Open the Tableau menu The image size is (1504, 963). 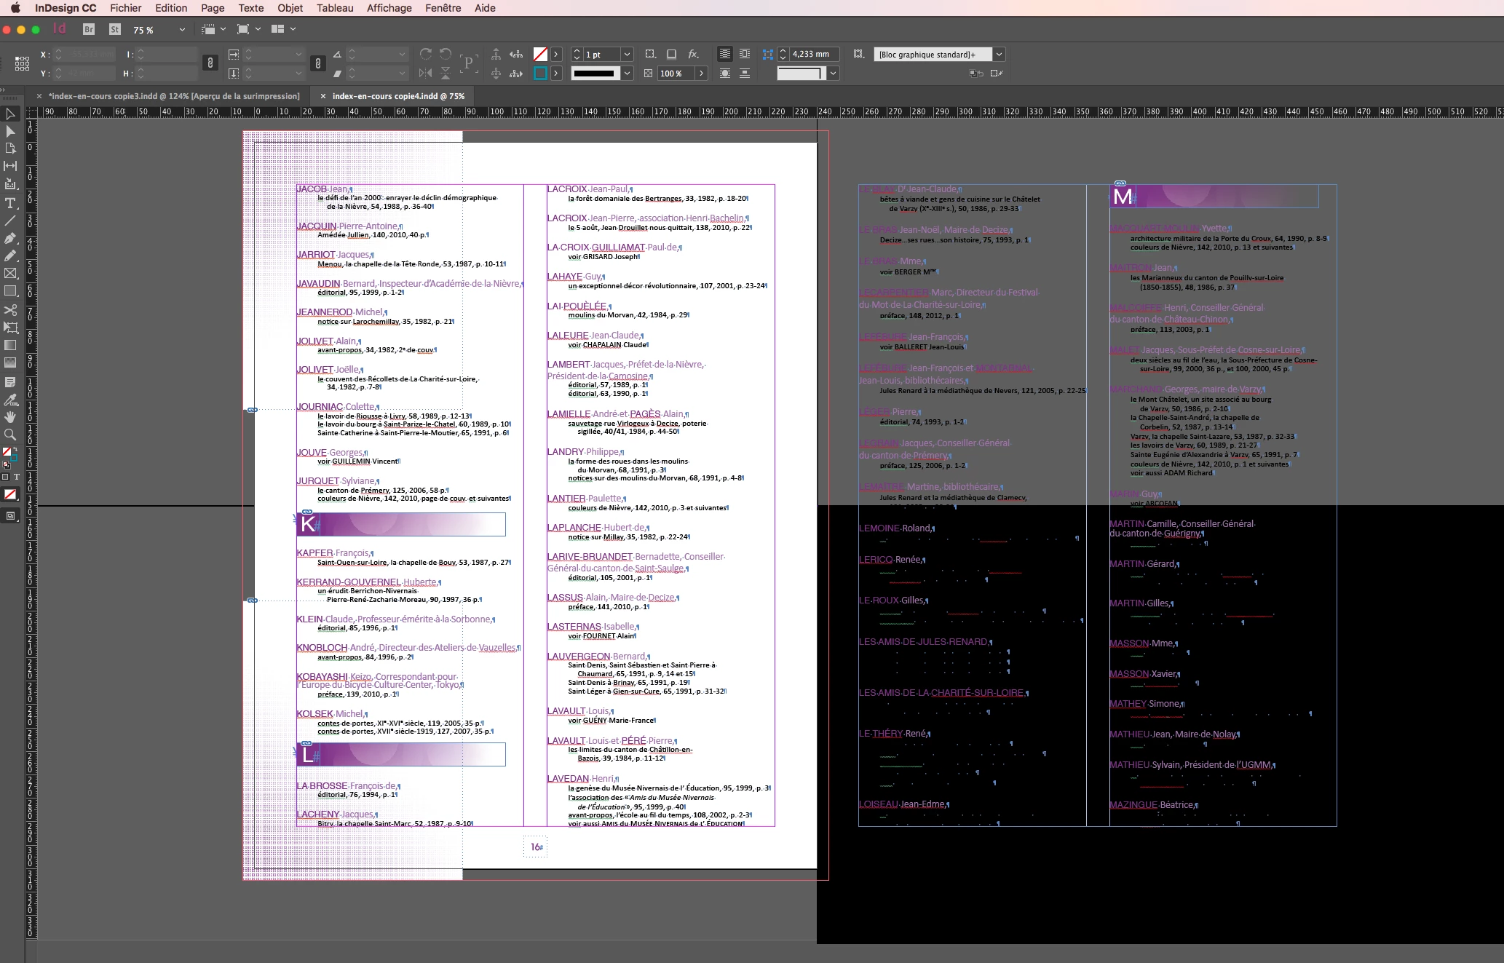[x=334, y=8]
